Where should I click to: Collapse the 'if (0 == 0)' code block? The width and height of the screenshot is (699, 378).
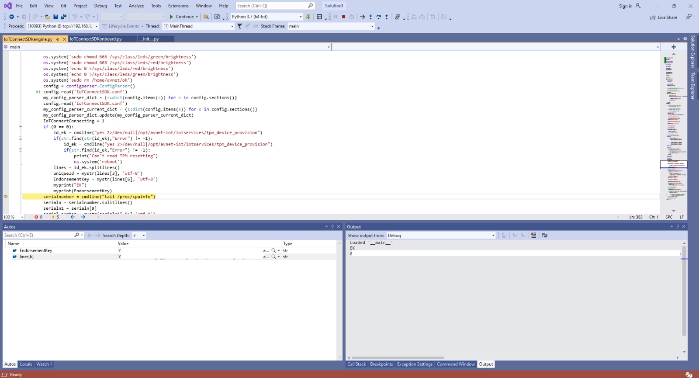click(21, 127)
